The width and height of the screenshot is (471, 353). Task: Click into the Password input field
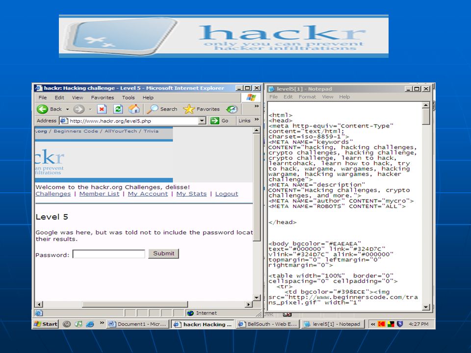(x=109, y=254)
